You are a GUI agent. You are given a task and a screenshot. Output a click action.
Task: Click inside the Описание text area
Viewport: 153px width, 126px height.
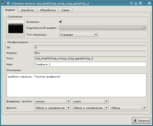[x=76, y=85]
